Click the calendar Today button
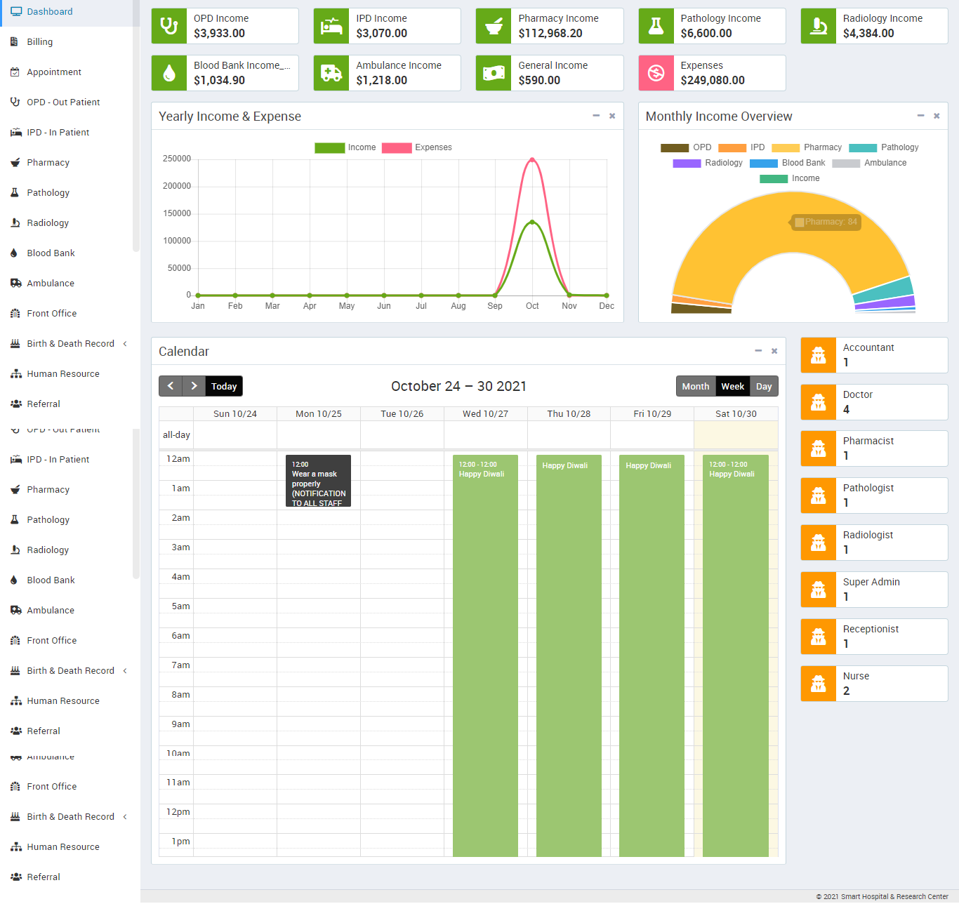 224,387
